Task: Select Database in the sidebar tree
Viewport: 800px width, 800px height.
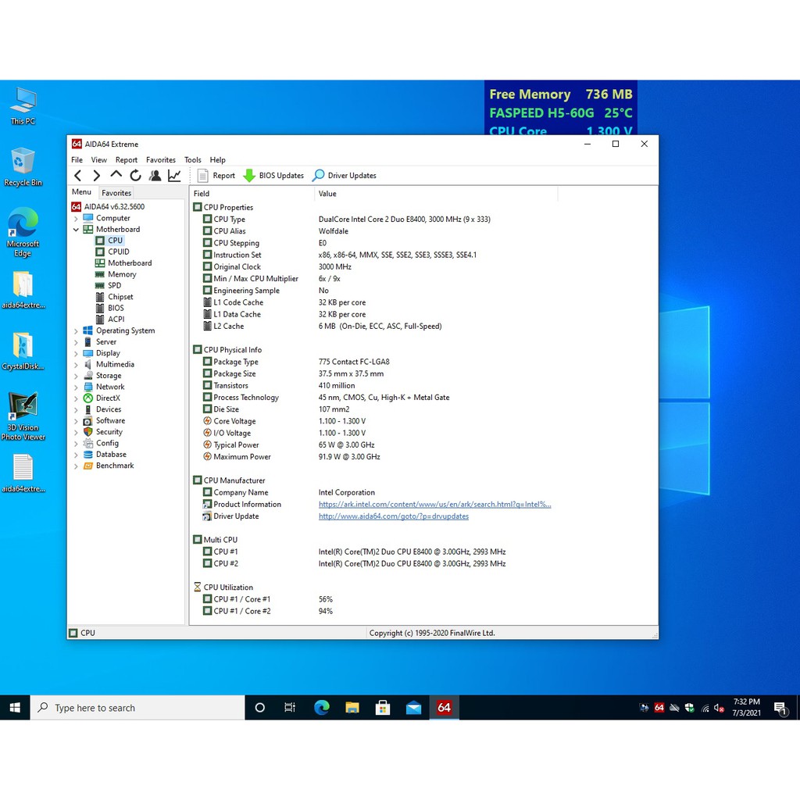Action: [x=105, y=454]
